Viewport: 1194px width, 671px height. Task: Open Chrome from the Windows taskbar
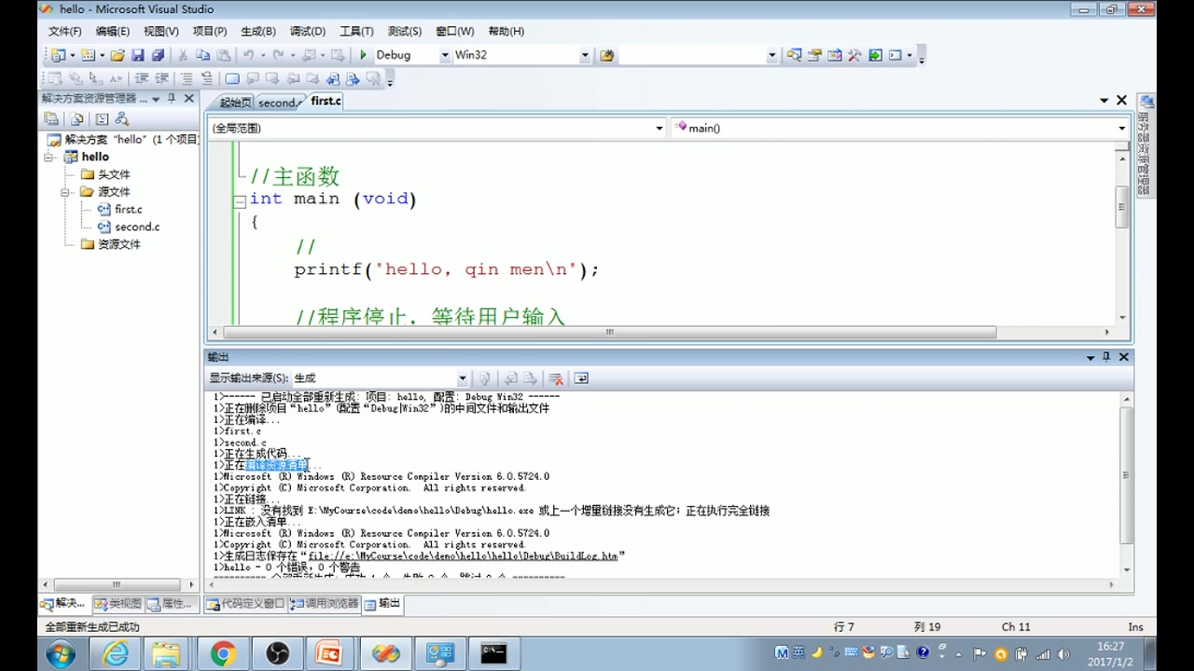click(x=222, y=653)
